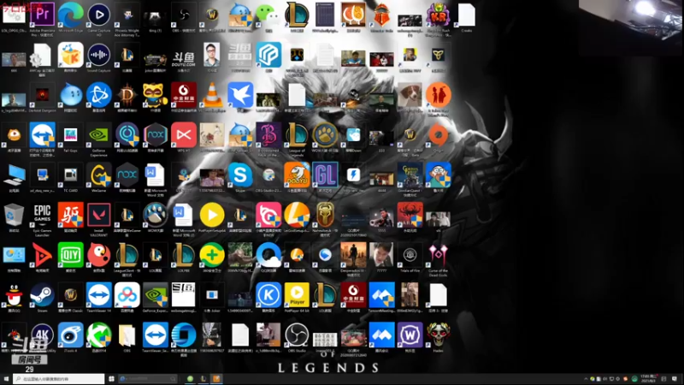Open the TeamViewer 14 shortcut
The height and width of the screenshot is (385, 684).
point(99,295)
